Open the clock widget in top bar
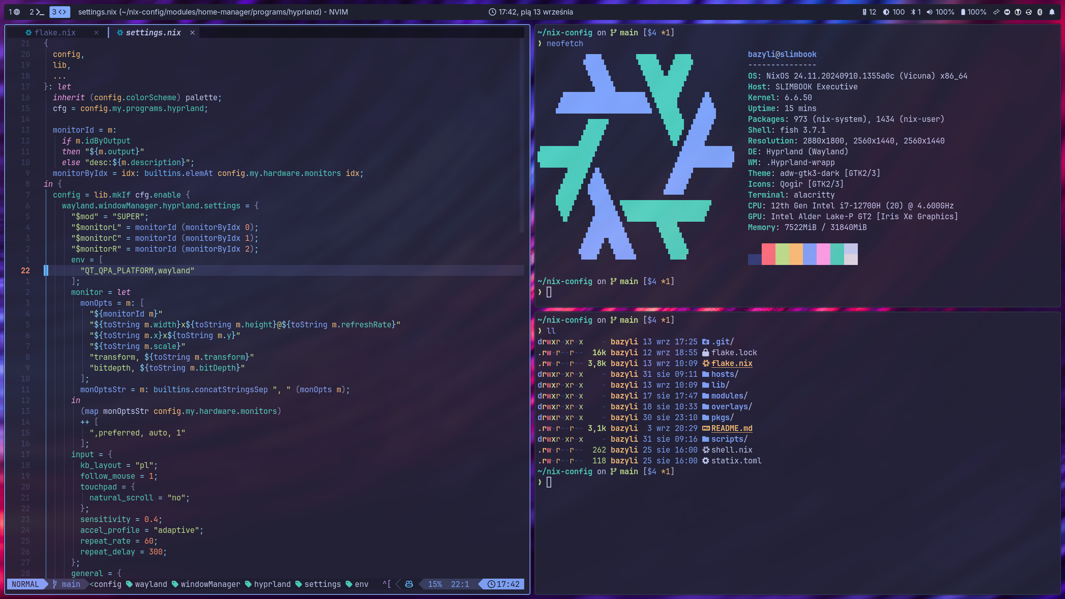 tap(531, 12)
